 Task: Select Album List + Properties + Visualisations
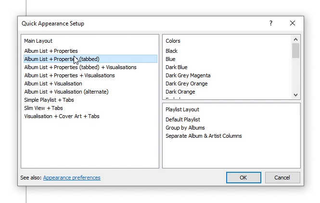point(69,75)
